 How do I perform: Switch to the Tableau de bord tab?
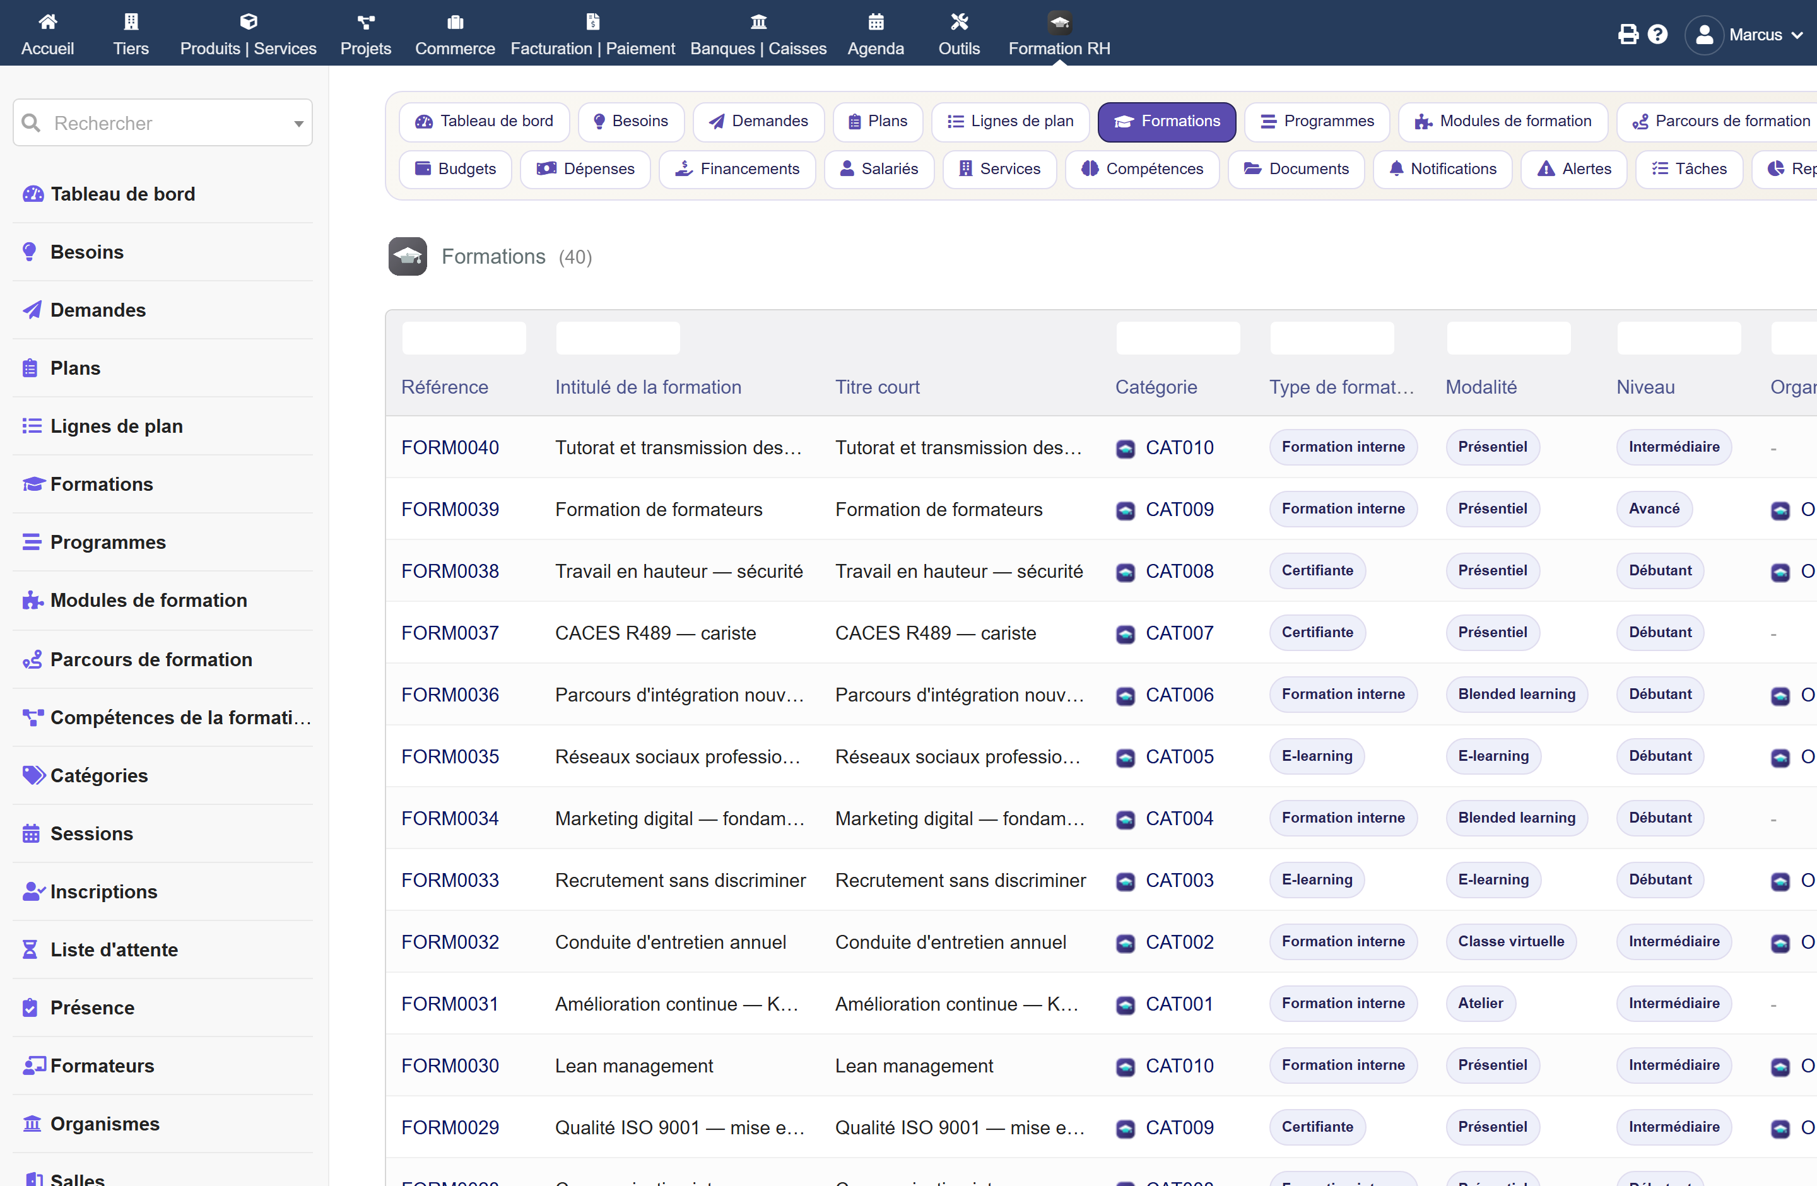click(484, 121)
